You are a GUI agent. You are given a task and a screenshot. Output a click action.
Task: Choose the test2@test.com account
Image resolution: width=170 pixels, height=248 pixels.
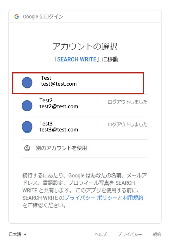point(85,106)
